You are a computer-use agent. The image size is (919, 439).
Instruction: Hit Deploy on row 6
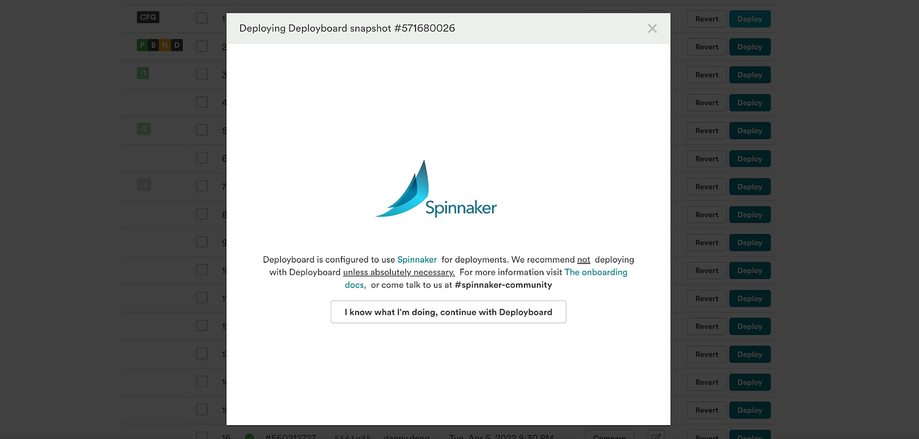click(x=750, y=159)
